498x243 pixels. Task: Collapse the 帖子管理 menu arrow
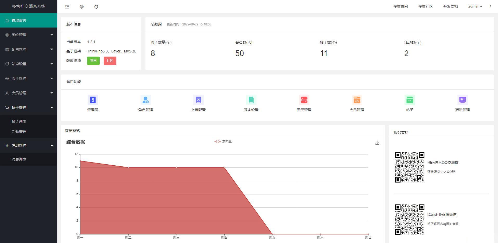click(52, 107)
